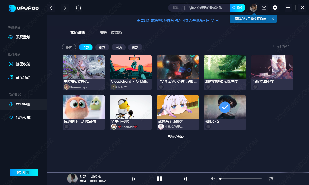Click the 马猴烧酒小樱 card author icon

(255, 87)
